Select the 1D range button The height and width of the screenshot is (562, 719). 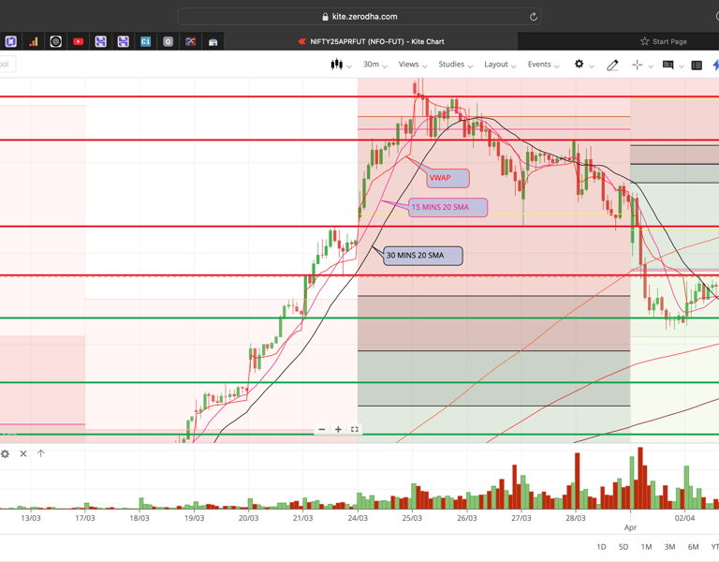(601, 547)
